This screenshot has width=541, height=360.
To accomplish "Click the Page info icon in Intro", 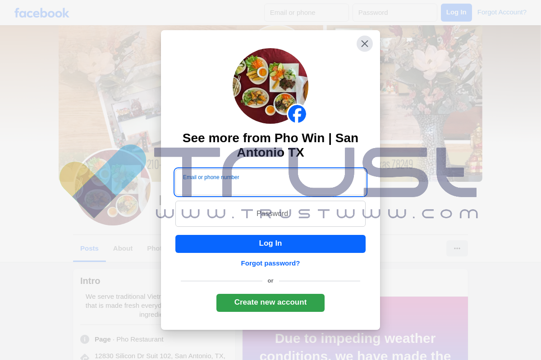I will (85, 339).
